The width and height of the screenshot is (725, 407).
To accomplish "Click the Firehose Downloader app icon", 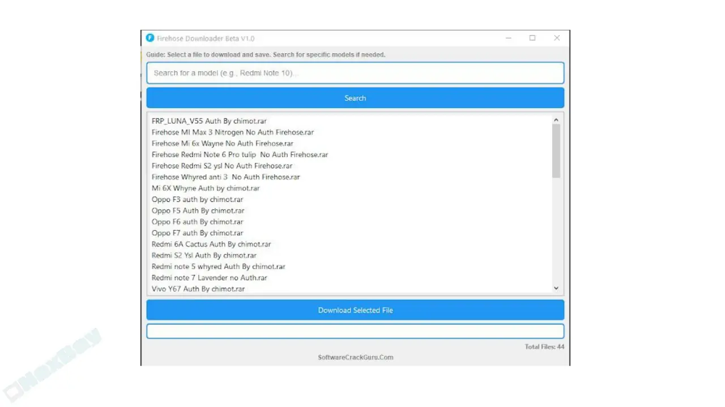I will point(150,38).
